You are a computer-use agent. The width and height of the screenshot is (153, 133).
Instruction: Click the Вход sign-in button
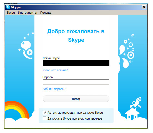(76, 99)
